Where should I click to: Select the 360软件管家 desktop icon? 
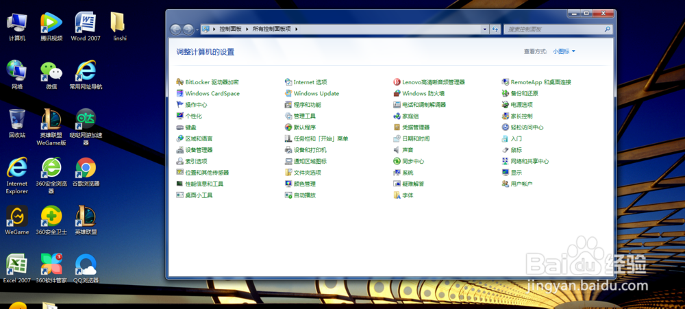click(51, 269)
